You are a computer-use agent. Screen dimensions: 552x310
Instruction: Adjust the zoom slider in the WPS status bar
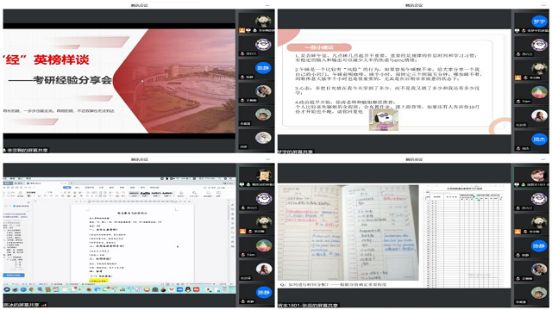pos(201,284)
